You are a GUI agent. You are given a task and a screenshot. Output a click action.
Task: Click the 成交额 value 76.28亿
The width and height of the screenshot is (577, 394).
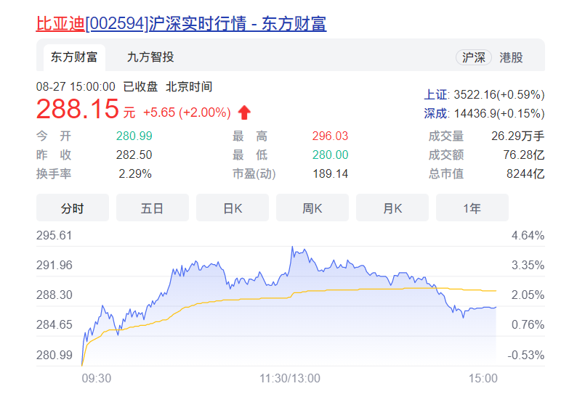click(524, 155)
